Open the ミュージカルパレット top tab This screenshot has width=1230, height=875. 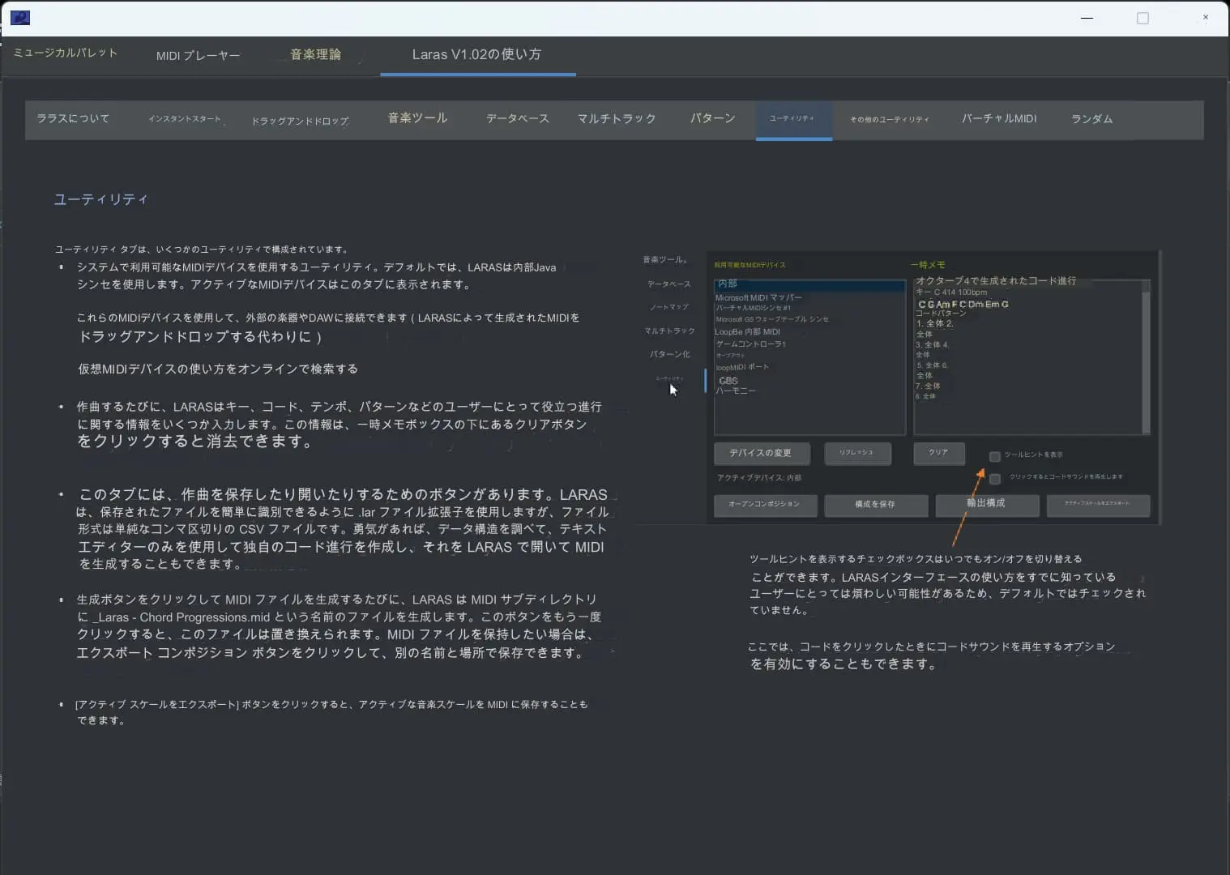(x=66, y=53)
